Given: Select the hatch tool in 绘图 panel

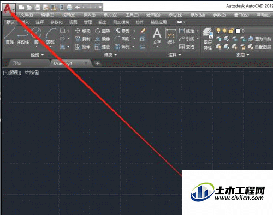Looking at the screenshot, I should coord(62,47).
